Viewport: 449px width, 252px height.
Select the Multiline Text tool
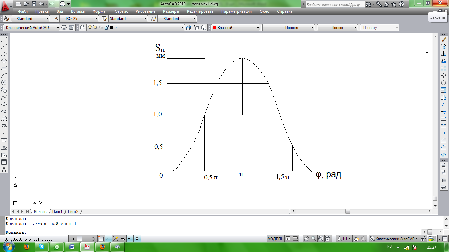pos(4,170)
